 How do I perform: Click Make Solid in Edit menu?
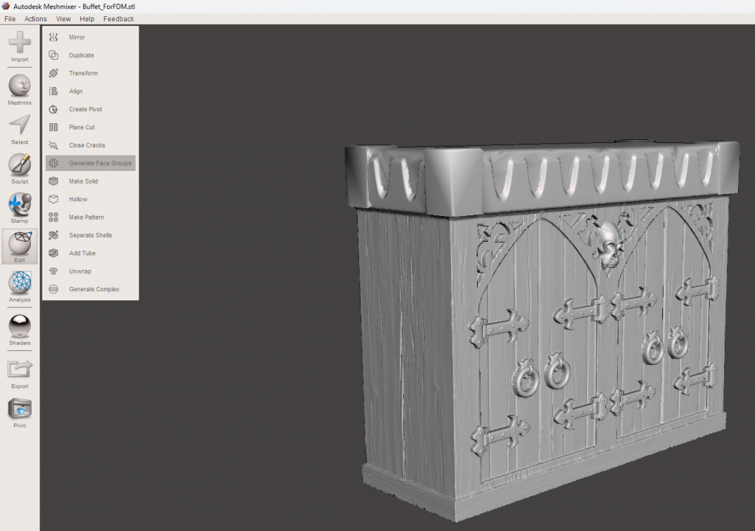coord(83,181)
